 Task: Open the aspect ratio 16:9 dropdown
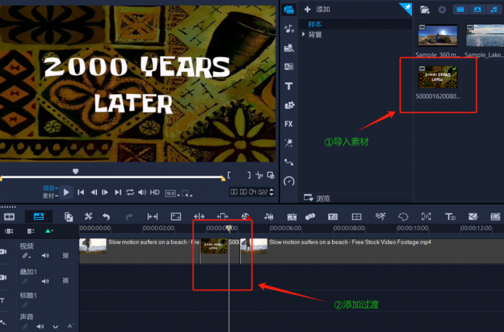[170, 192]
